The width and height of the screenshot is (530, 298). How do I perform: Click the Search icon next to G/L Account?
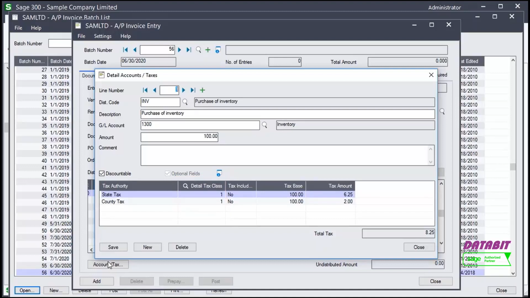point(265,125)
